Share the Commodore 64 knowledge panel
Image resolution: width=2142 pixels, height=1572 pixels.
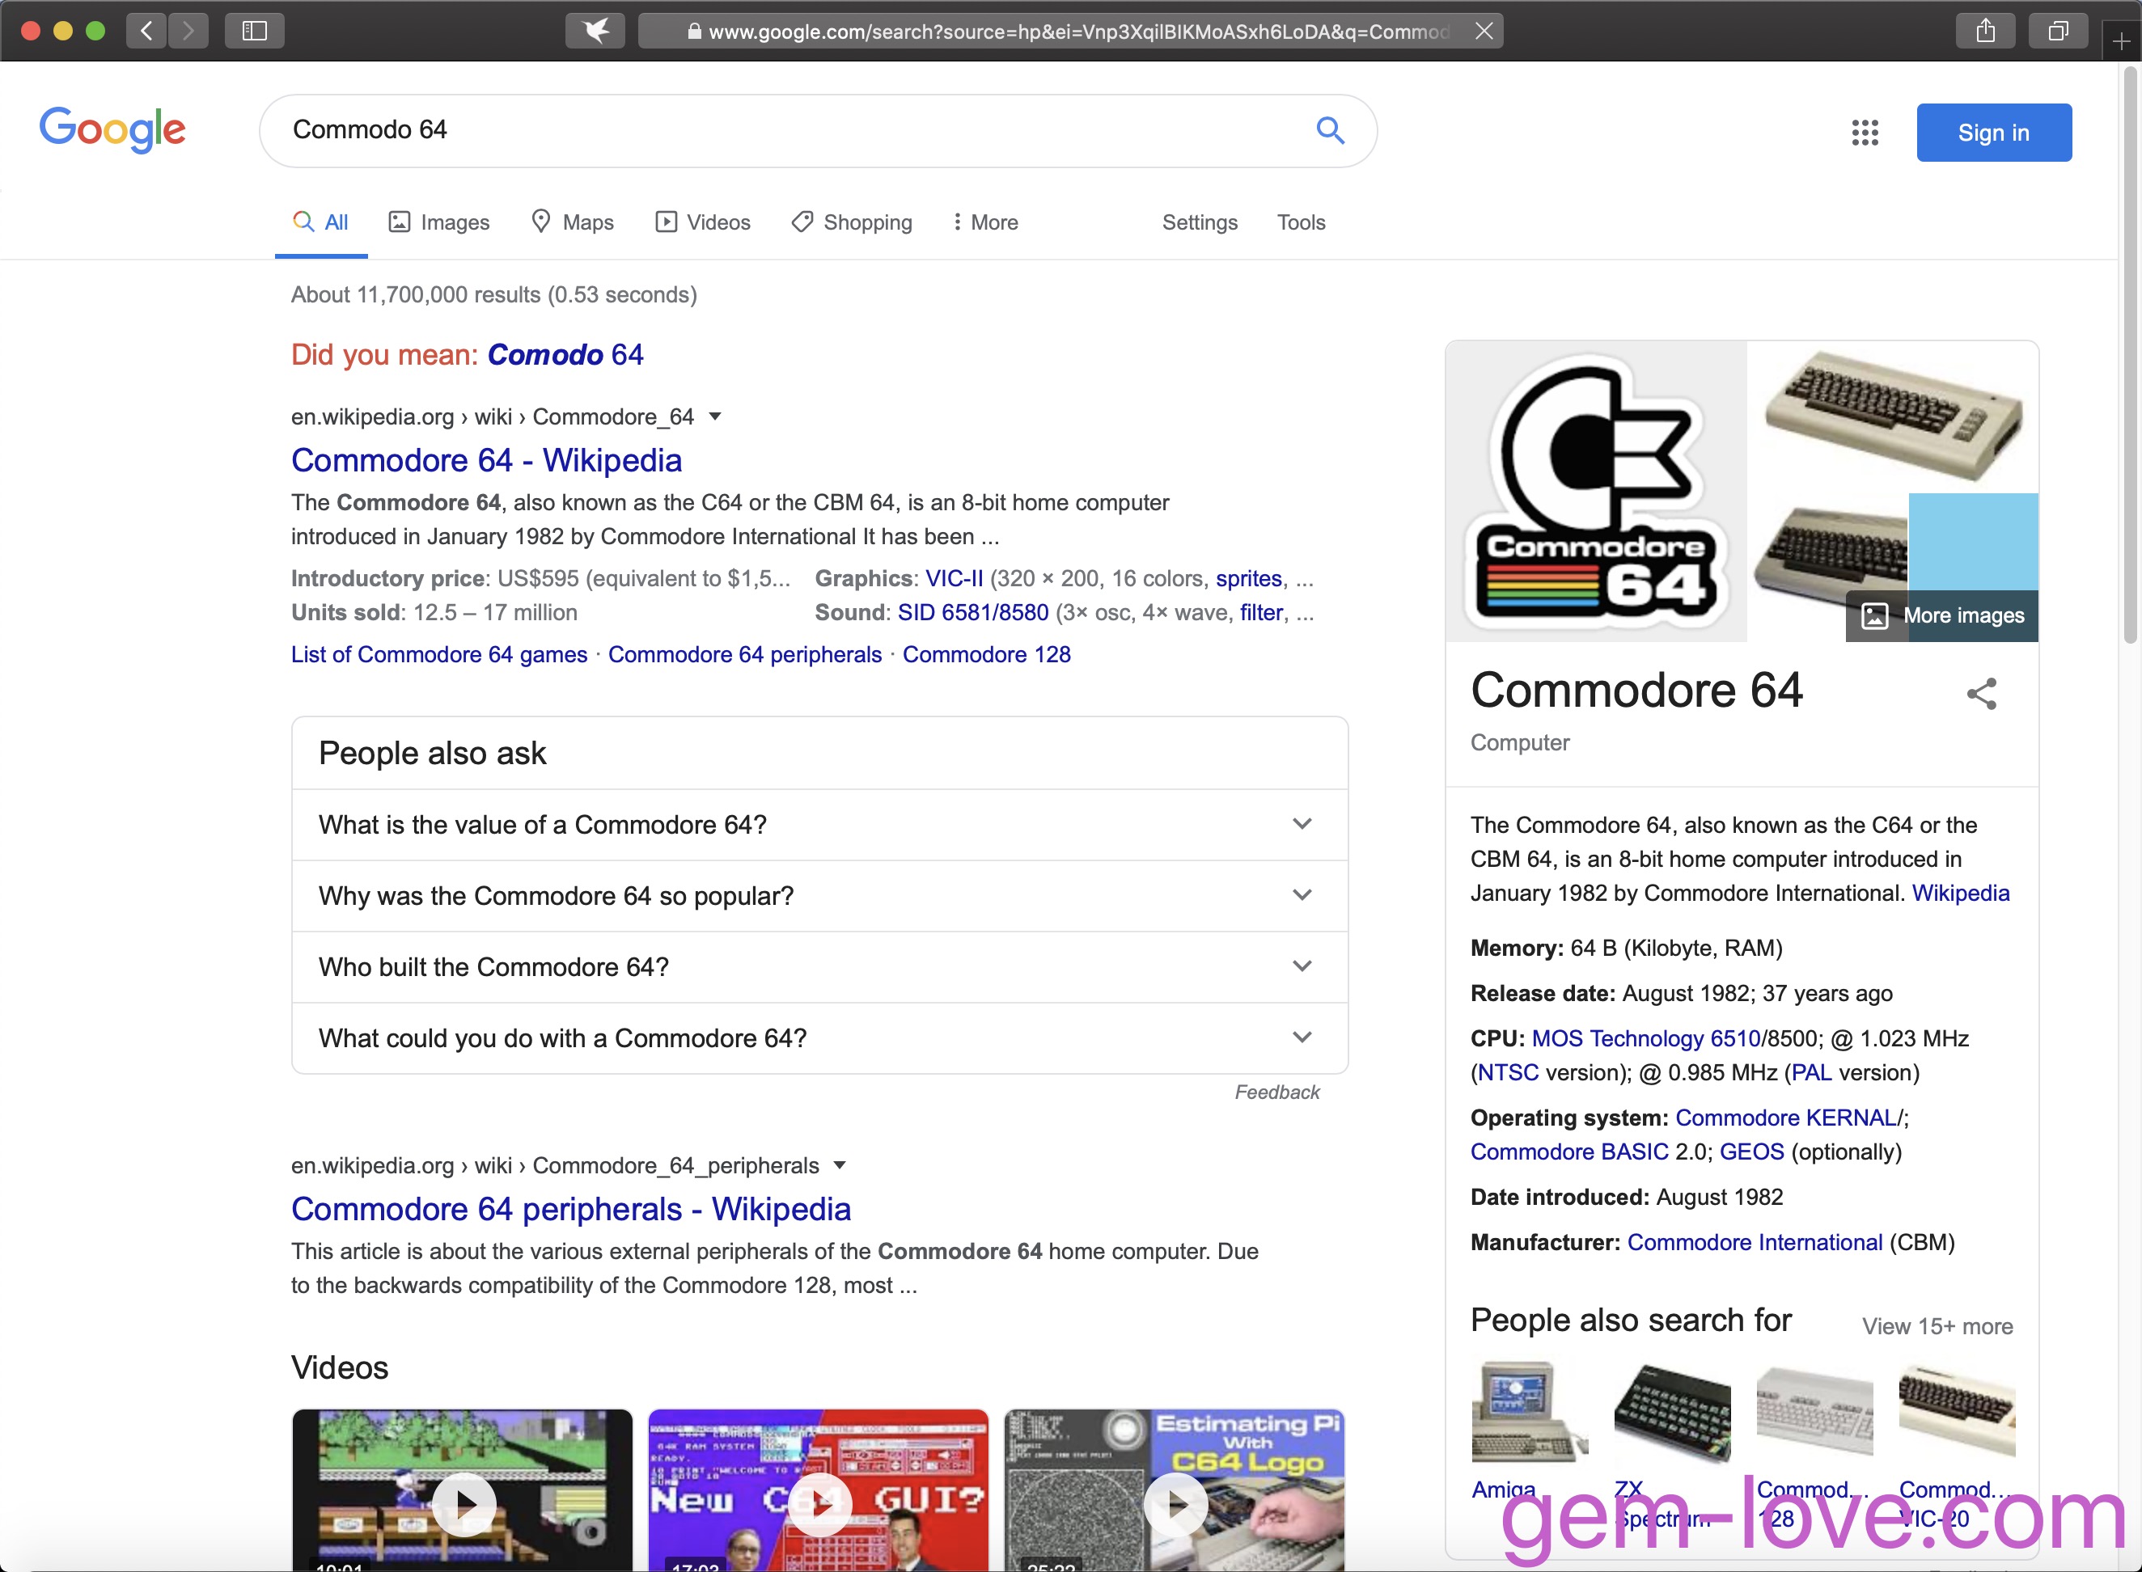(x=1981, y=694)
